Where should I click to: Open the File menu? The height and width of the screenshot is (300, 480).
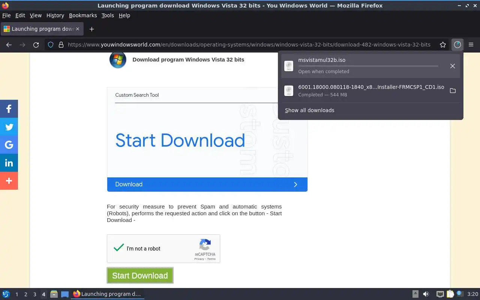pos(6,15)
